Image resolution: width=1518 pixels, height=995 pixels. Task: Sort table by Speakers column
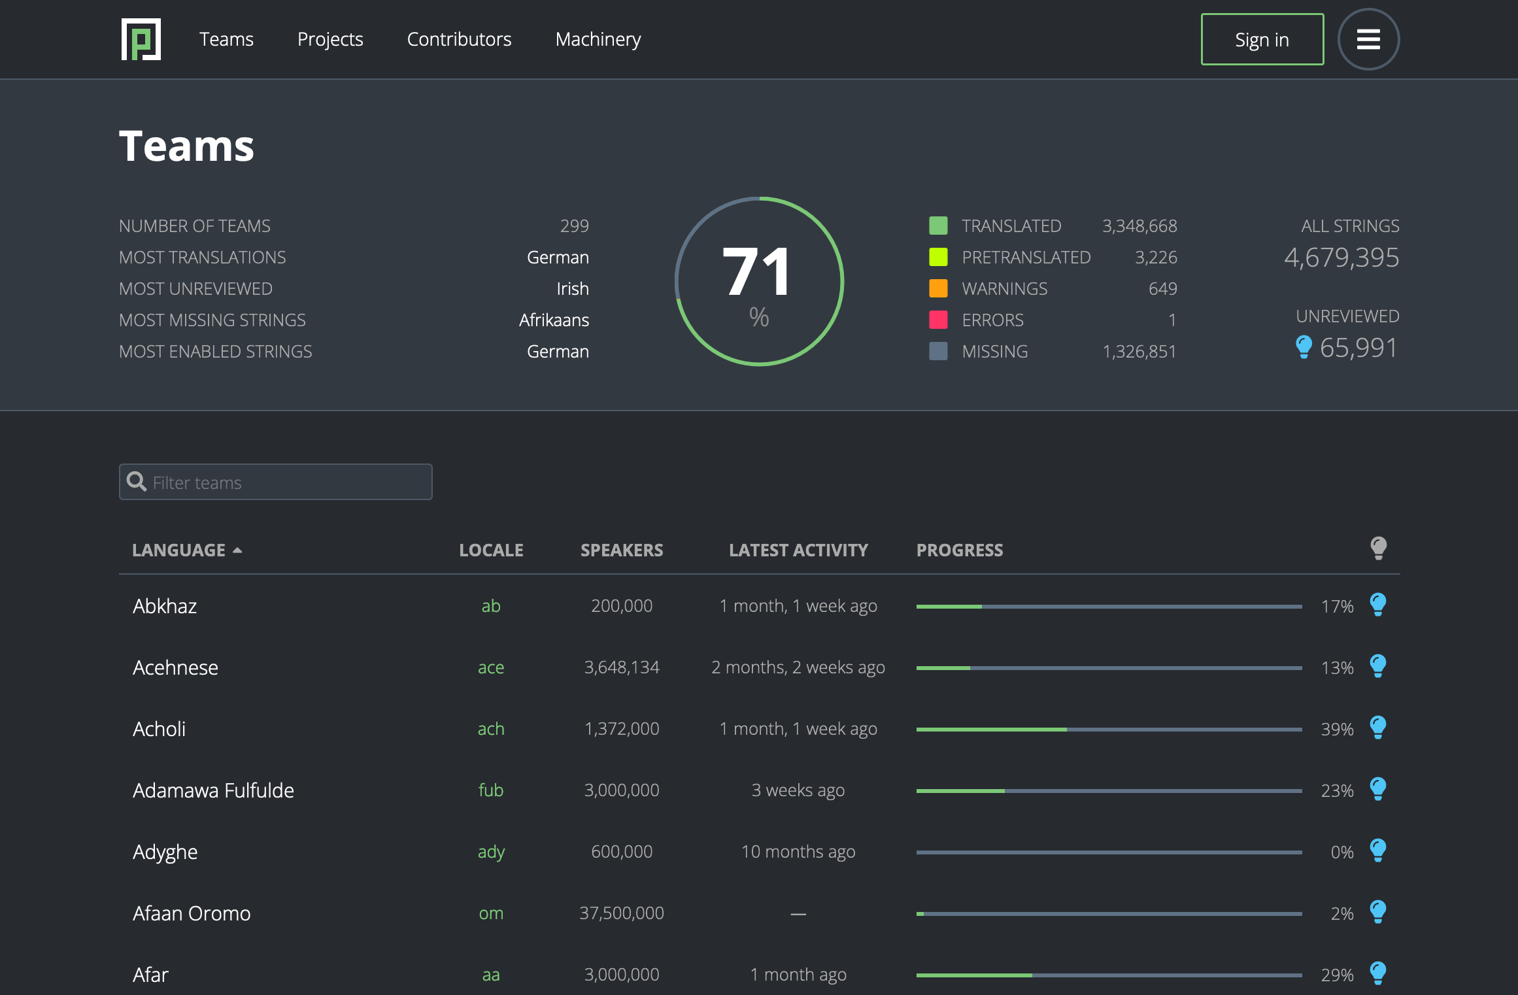click(x=621, y=550)
